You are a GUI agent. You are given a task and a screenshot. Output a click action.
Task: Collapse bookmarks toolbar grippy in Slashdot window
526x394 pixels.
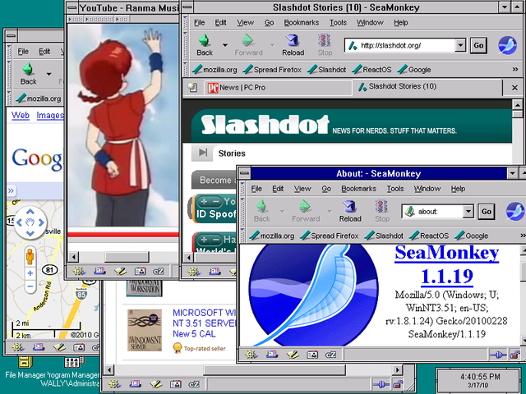pos(185,69)
